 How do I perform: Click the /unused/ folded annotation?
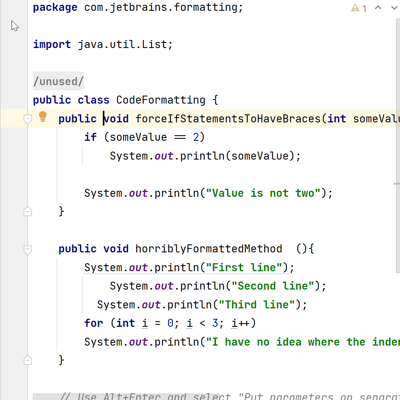click(58, 81)
